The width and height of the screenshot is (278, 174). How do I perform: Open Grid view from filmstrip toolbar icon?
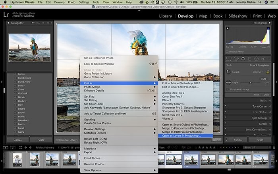21,147
